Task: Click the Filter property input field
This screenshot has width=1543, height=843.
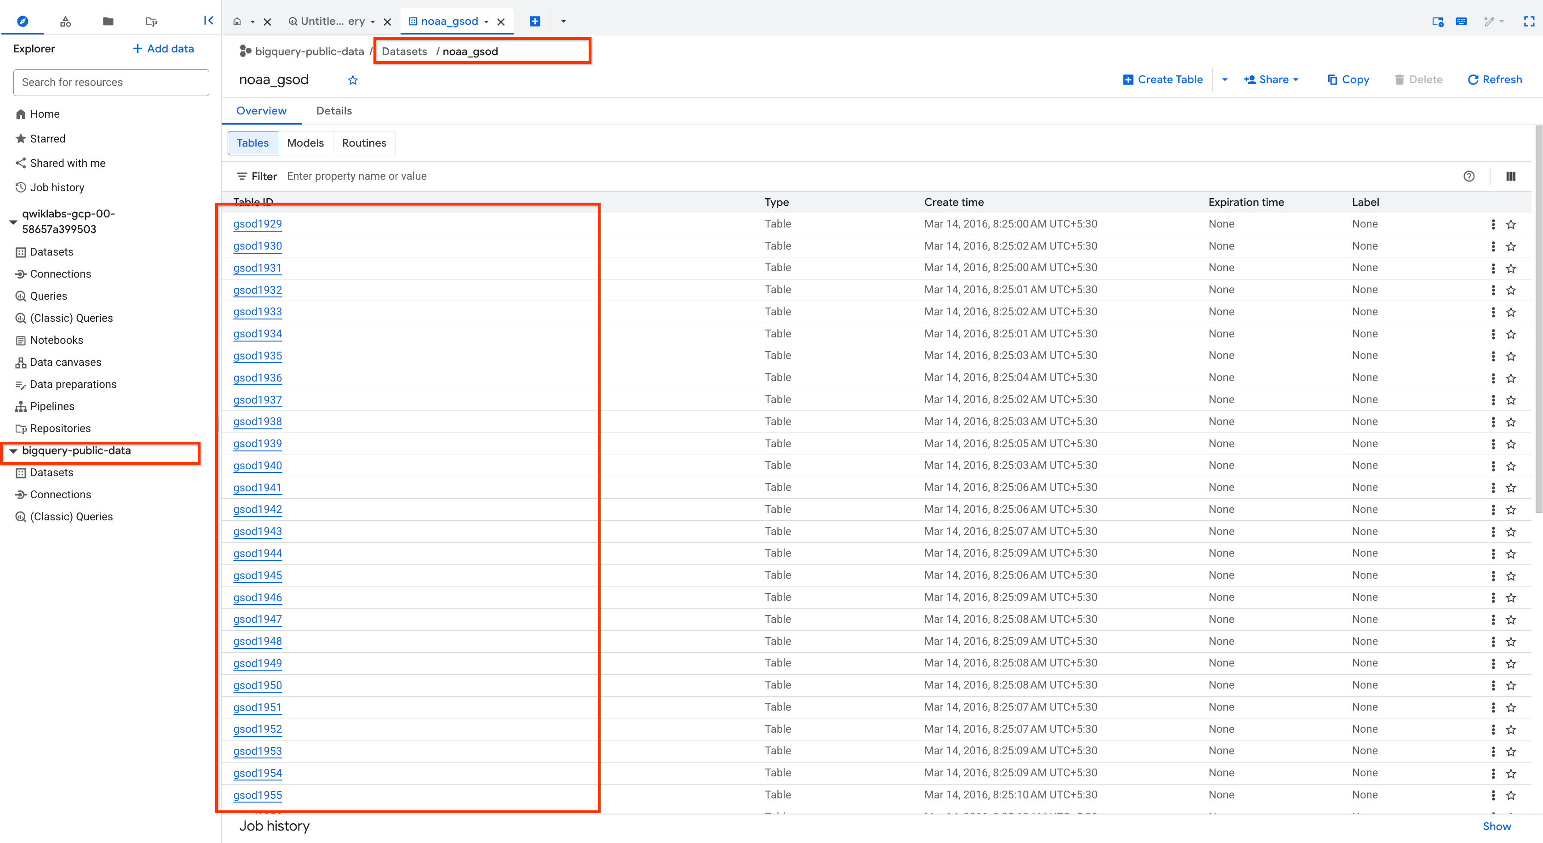Action: pos(419,176)
